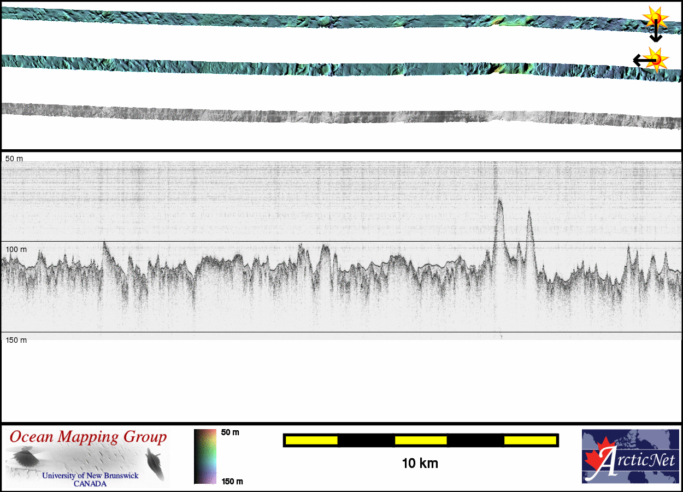
Task: Click the black left-pointing illumination arrow
Action: pyautogui.click(x=641, y=60)
